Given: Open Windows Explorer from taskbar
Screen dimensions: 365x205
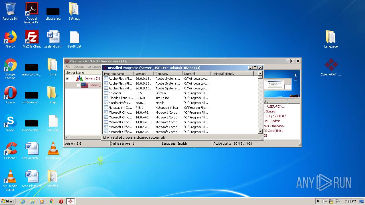Looking at the screenshot, I should click(x=32, y=201).
